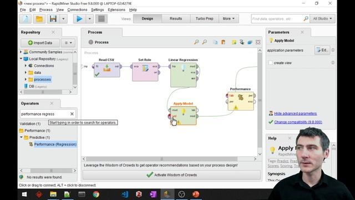Open the View menu
The image size is (355, 200).
coord(60,10)
